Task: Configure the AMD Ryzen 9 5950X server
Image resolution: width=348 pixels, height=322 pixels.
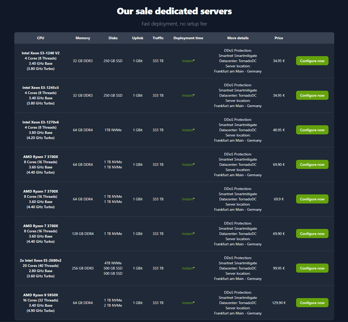Action: [x=312, y=303]
